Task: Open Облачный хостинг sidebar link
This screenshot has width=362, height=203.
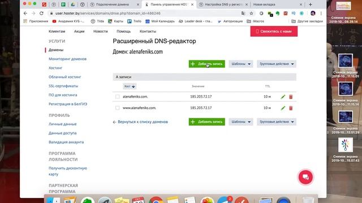Action: [65, 77]
